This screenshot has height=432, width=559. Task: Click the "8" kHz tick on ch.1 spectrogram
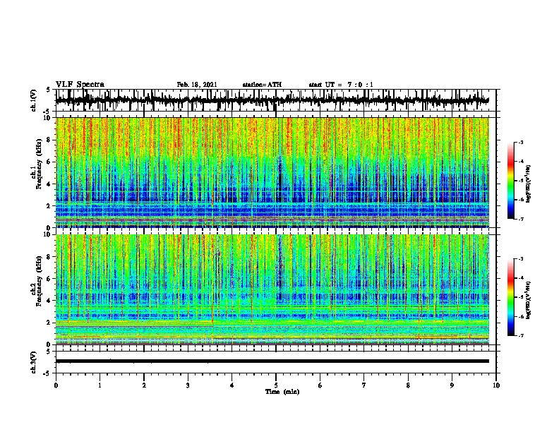(49, 140)
